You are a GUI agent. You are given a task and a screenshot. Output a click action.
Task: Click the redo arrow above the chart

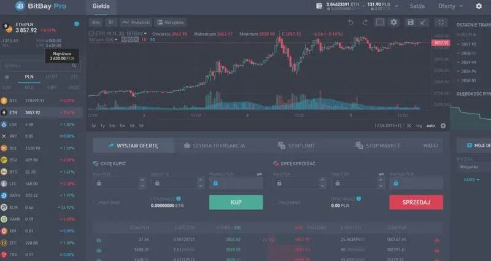(365, 22)
